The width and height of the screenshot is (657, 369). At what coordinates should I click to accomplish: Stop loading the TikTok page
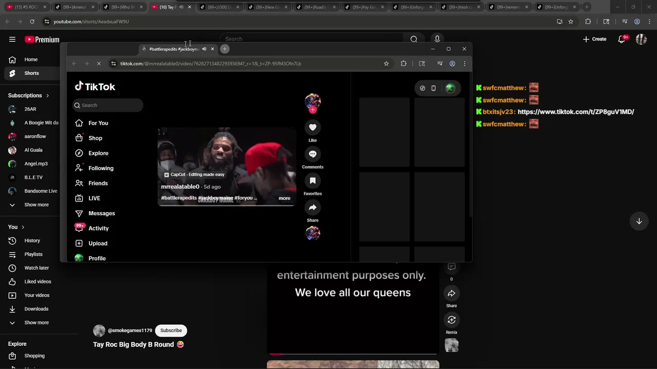(x=99, y=64)
